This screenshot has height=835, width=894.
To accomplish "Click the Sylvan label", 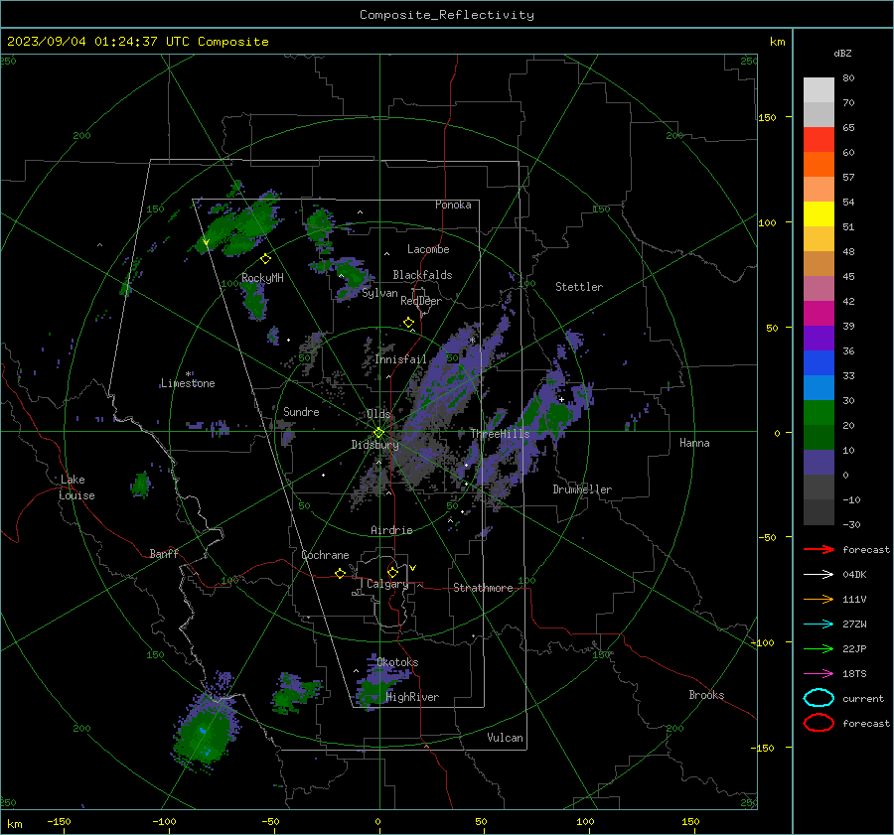I will pyautogui.click(x=379, y=293).
